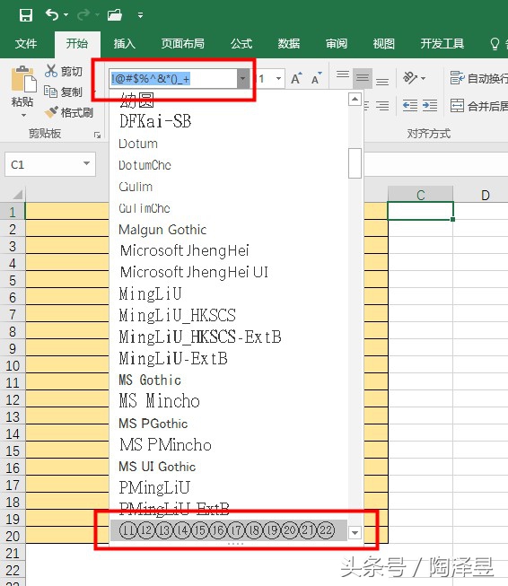508x586 pixels.
Task: Click the Save icon in quick access toolbar
Action: pos(26,15)
